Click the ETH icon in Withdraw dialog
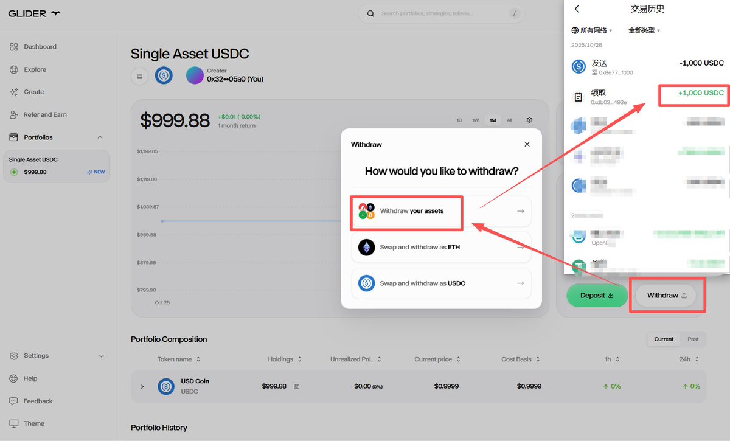 [x=366, y=247]
